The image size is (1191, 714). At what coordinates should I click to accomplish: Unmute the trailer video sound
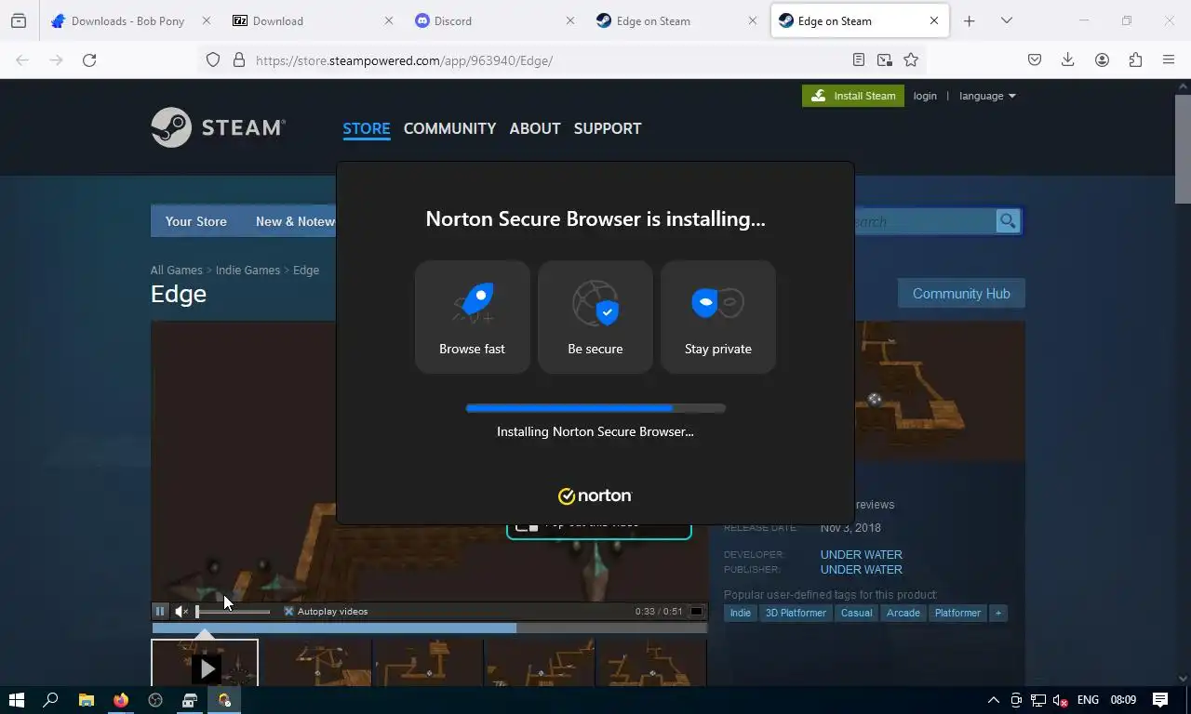click(x=181, y=611)
